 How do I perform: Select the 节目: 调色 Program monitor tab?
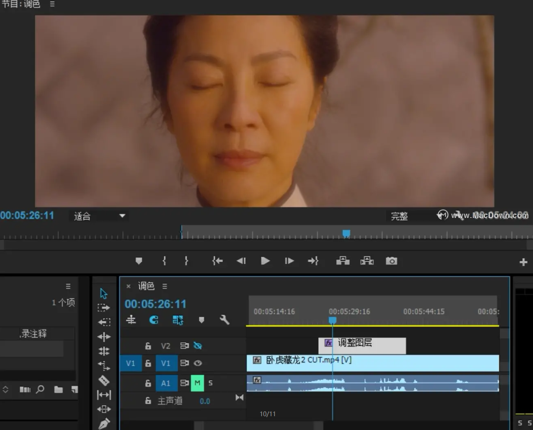21,4
